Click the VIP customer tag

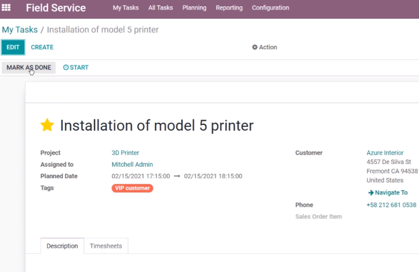132,188
